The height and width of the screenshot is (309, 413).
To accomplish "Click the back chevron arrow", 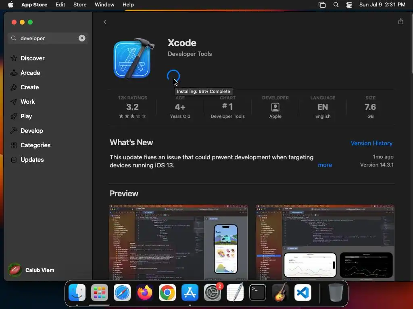I will coord(105,22).
